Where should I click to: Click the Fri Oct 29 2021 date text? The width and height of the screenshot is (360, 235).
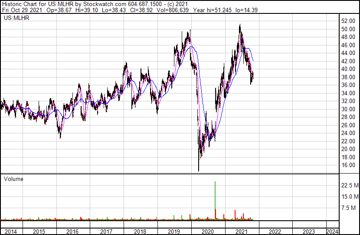tap(22, 10)
